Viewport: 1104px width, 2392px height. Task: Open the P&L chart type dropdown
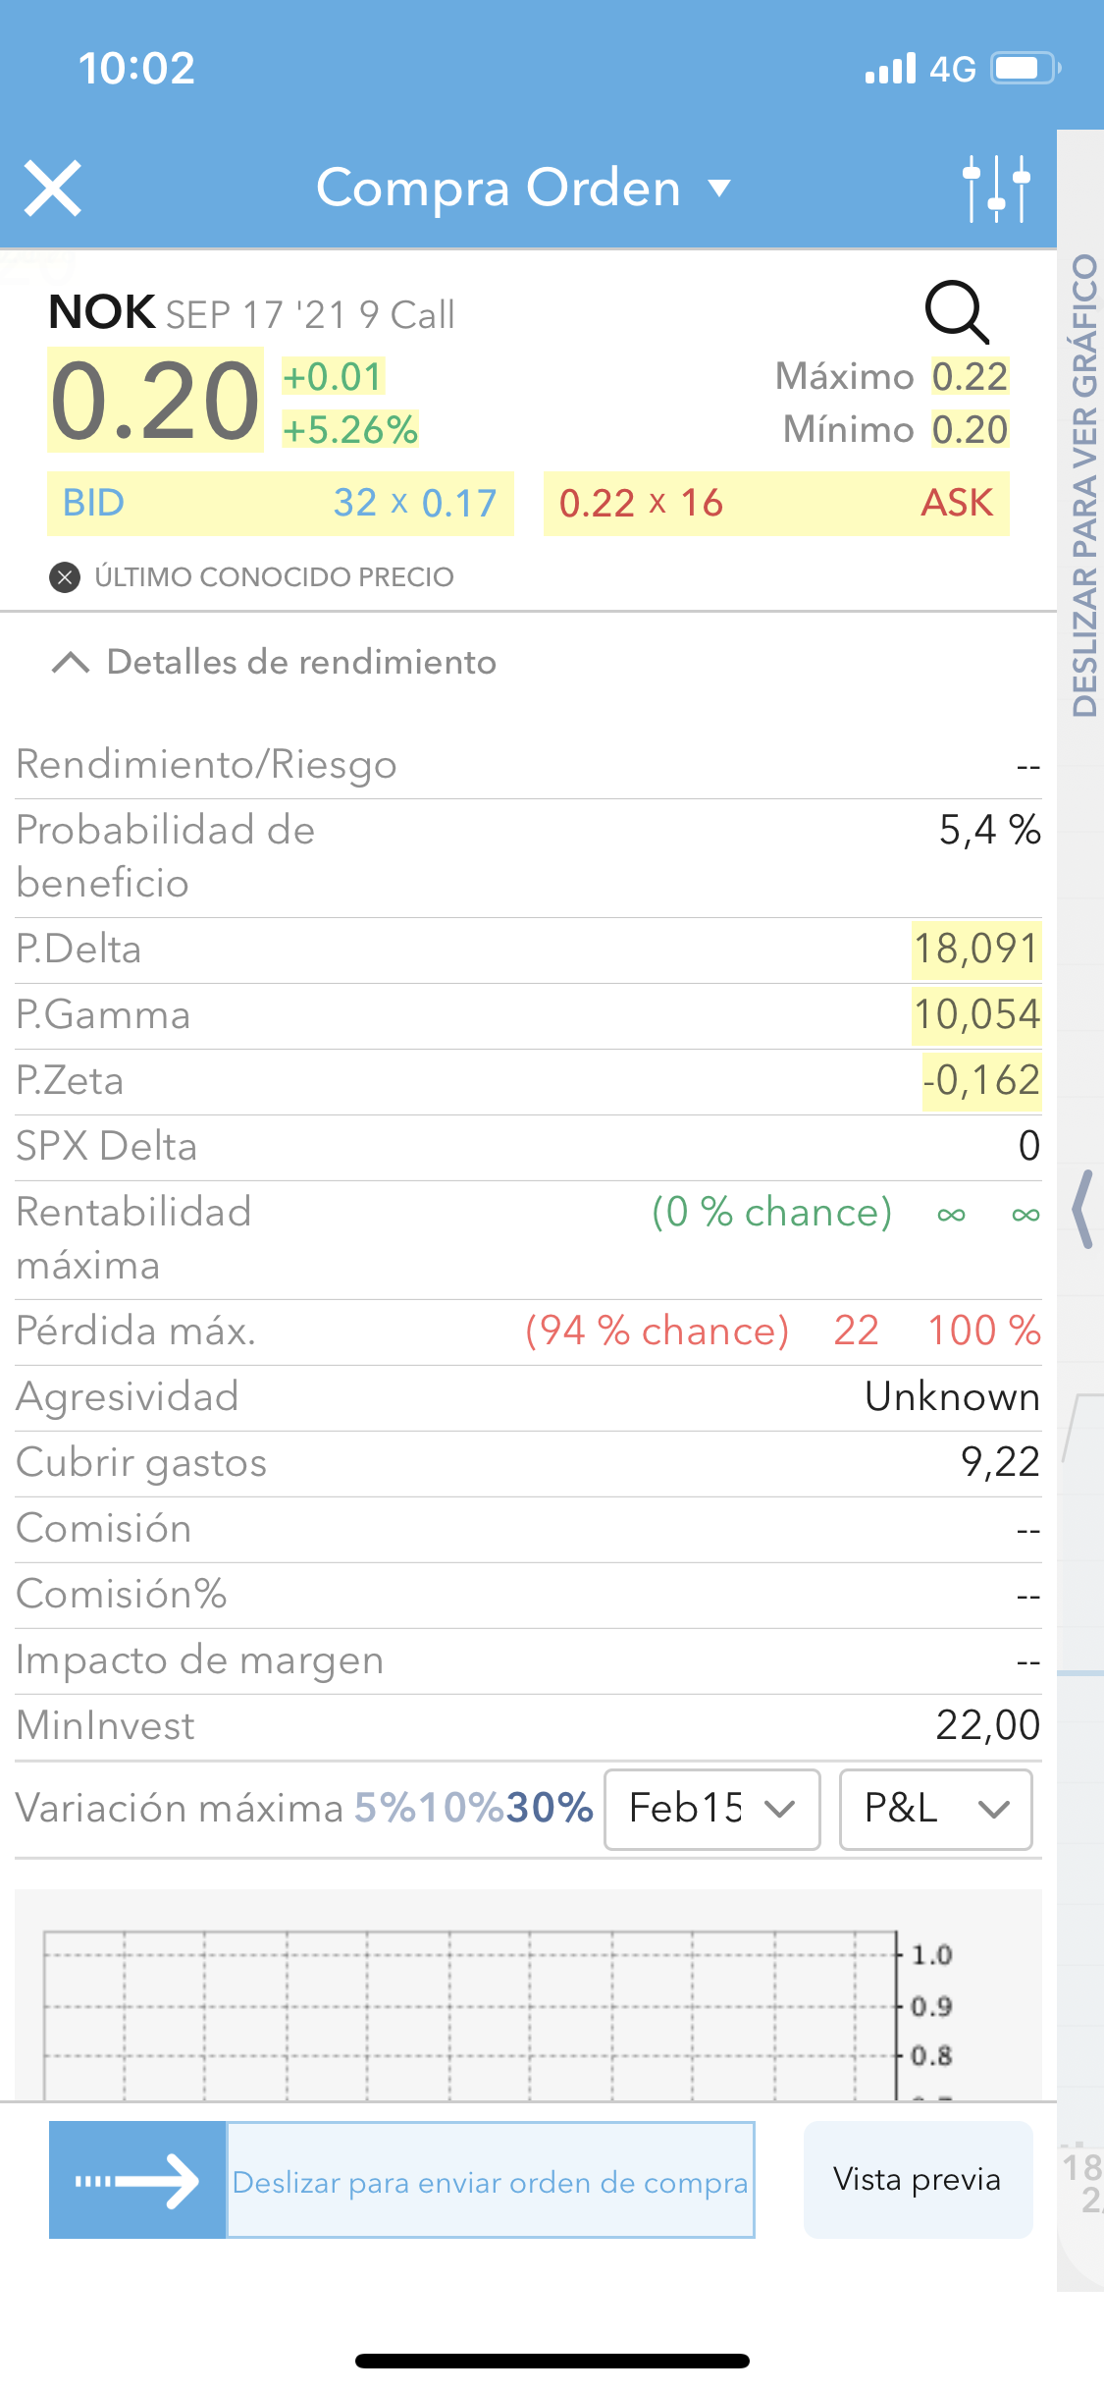(x=935, y=1809)
